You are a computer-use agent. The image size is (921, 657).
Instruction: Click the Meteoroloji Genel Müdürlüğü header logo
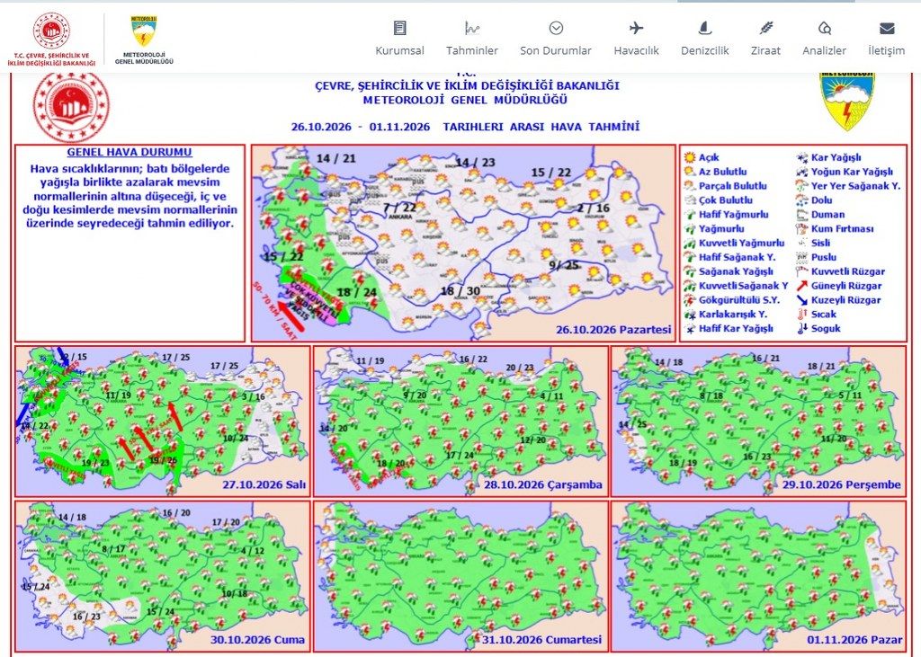[144, 40]
